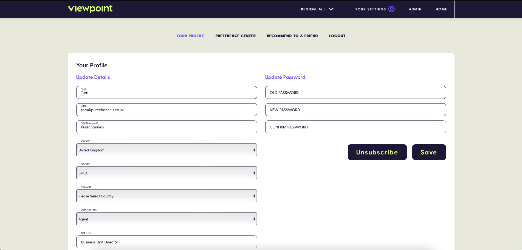Open the Country dropdown set to United Kingdom

(167, 150)
